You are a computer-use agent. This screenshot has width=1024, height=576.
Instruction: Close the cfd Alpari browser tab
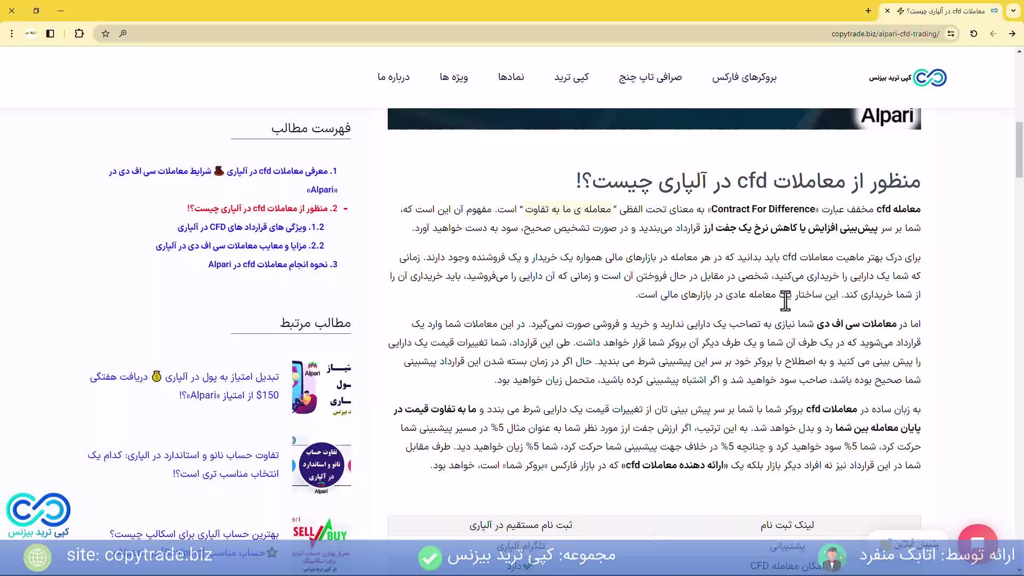click(887, 11)
